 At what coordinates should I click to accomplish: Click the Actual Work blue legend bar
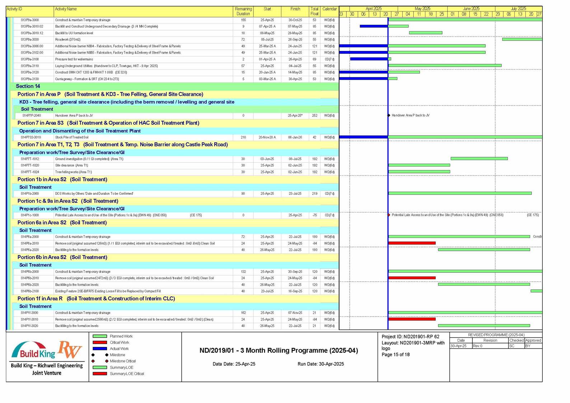pyautogui.click(x=100, y=348)
